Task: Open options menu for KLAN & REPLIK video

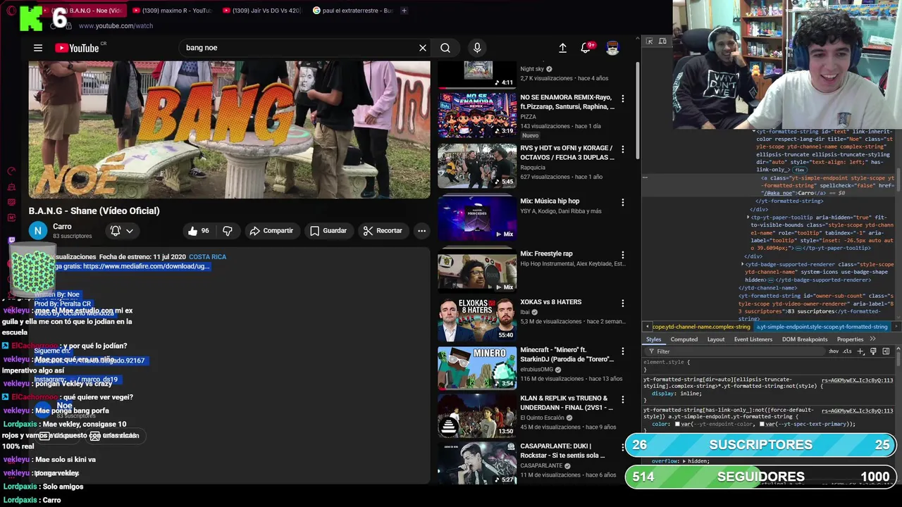Action: [622, 399]
